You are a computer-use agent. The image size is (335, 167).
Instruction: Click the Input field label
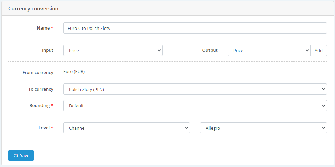click(48, 50)
